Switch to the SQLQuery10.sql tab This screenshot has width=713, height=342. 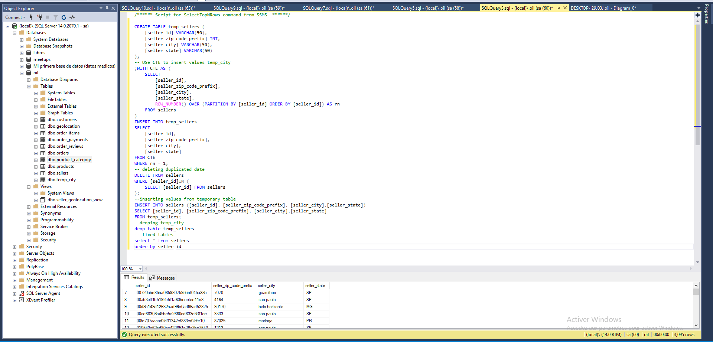(158, 8)
